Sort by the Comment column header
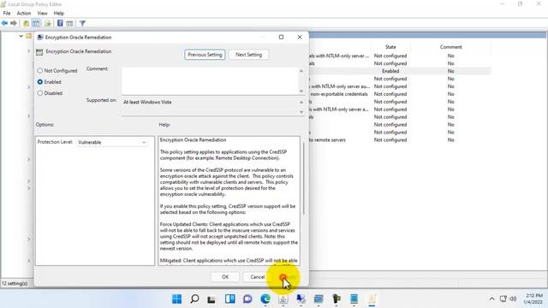 [x=451, y=47]
